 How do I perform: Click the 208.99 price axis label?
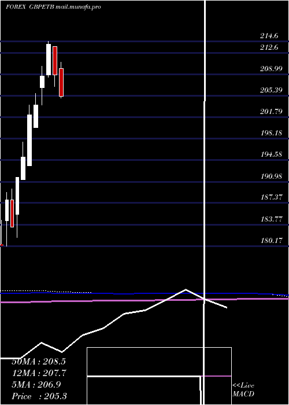pos(271,69)
